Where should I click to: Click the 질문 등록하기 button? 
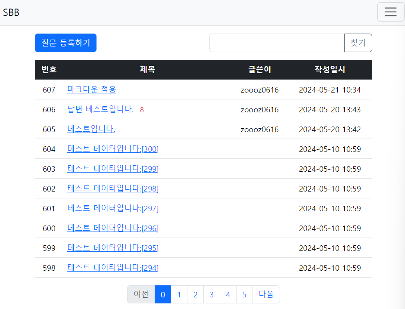(x=65, y=43)
